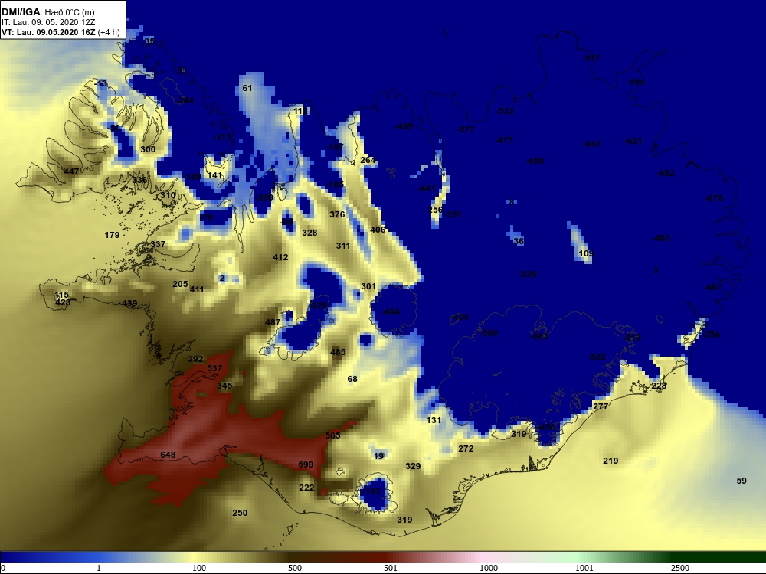Click the map value '329'
Image resolution: width=766 pixels, height=574 pixels.
pyautogui.click(x=413, y=466)
